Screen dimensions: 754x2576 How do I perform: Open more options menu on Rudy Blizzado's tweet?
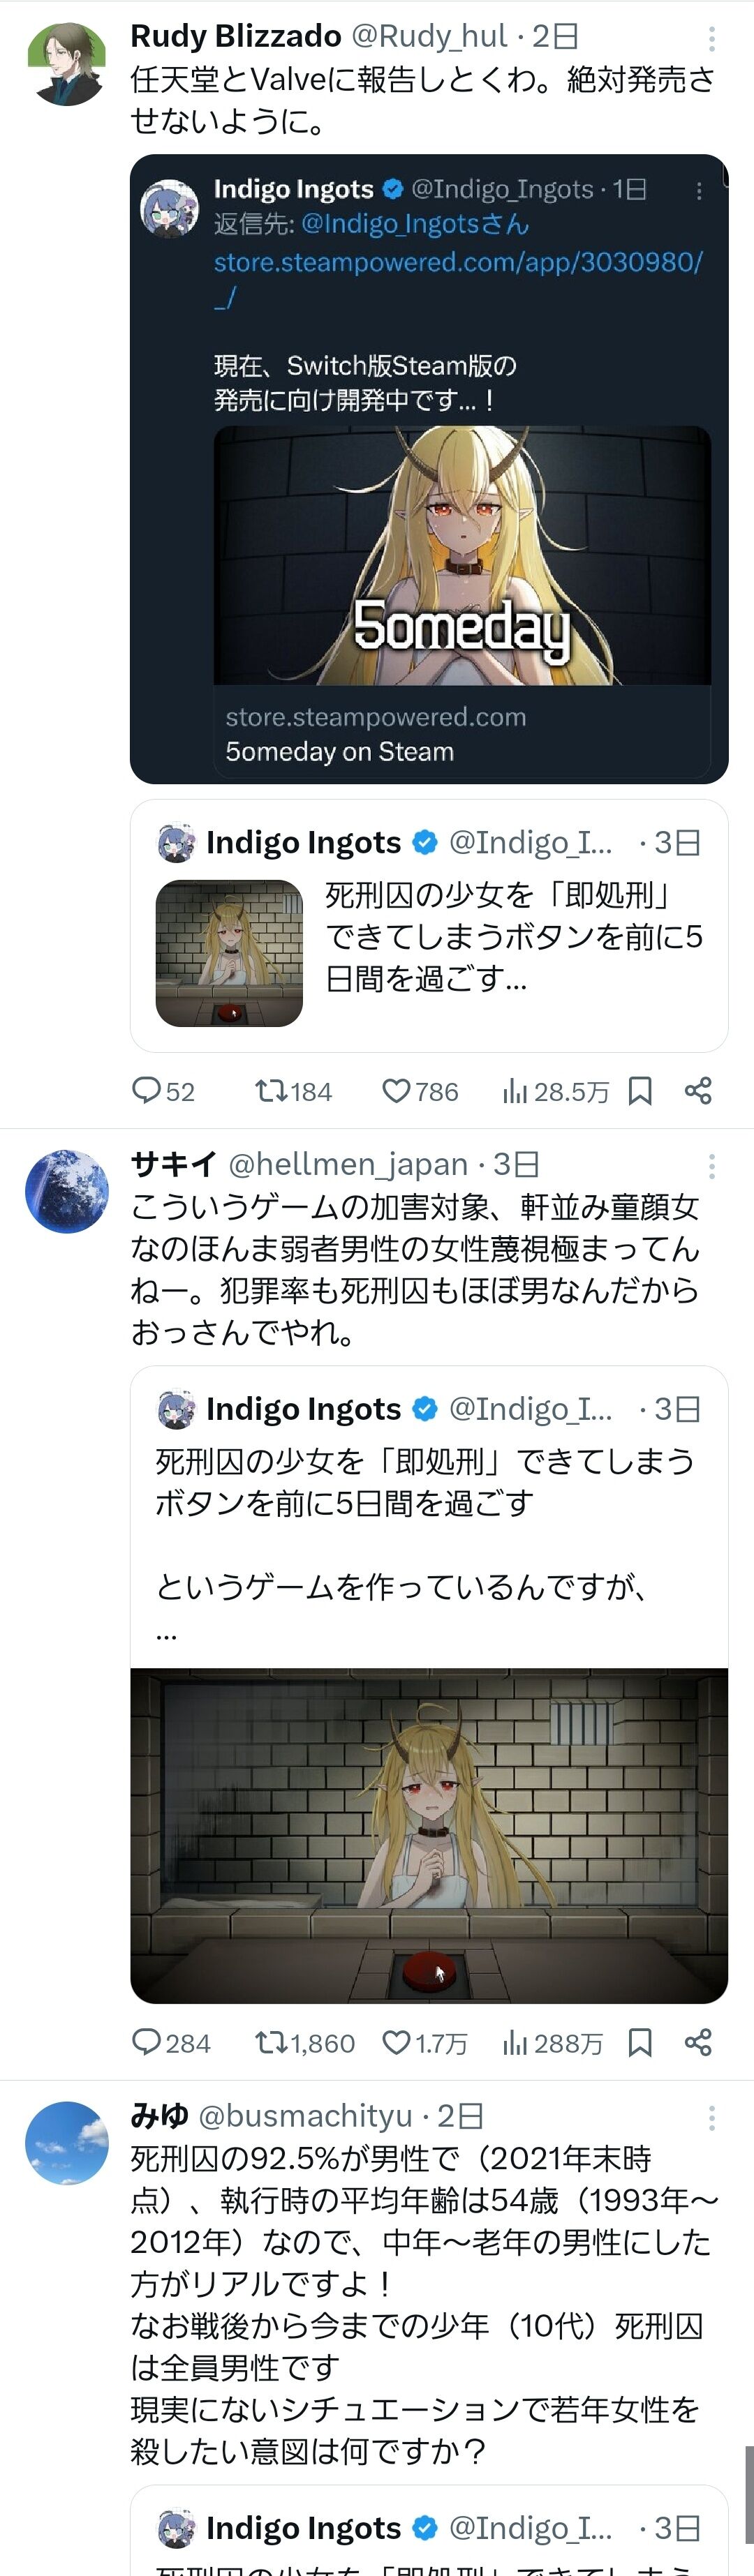point(711,38)
